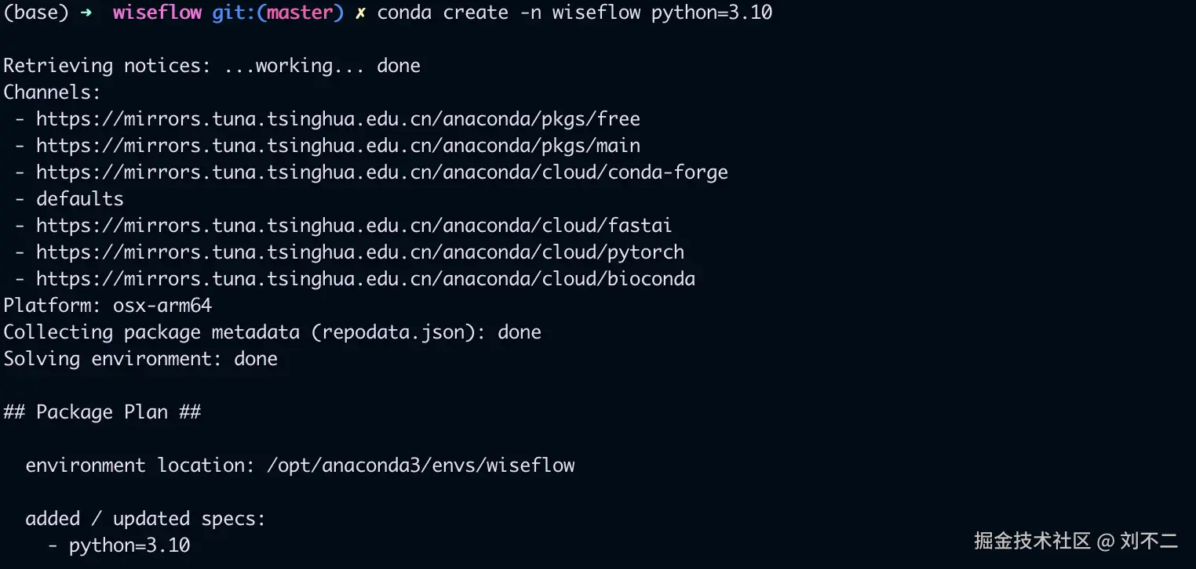Click the pytorch cloud mirror URL
The width and height of the screenshot is (1196, 569).
point(360,252)
